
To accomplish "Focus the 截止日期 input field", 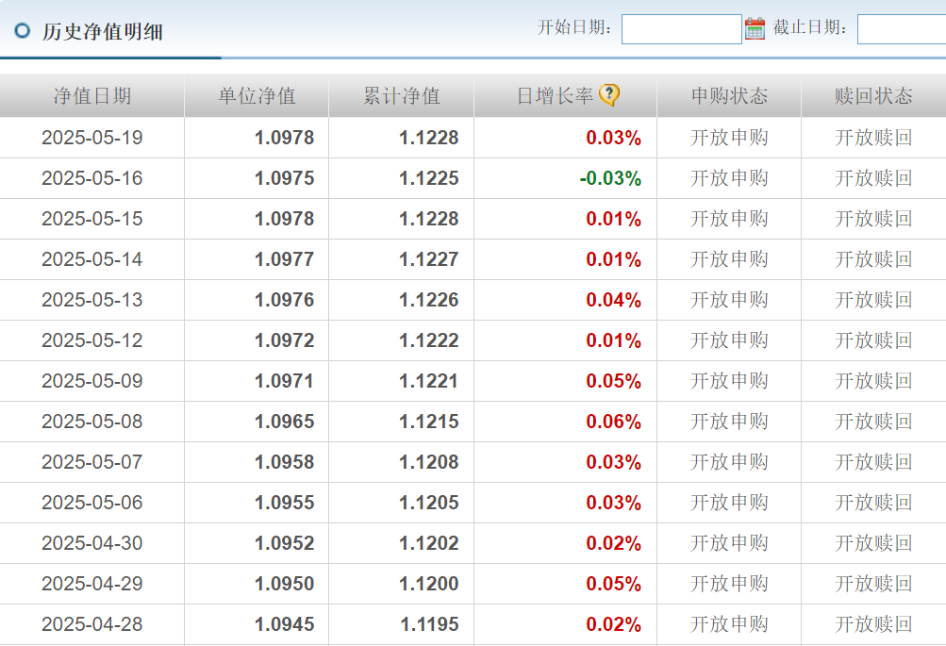I will tap(902, 29).
